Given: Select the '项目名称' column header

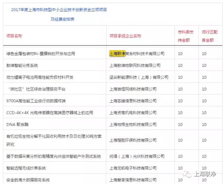Looking at the screenshot, I should (x=14, y=36).
